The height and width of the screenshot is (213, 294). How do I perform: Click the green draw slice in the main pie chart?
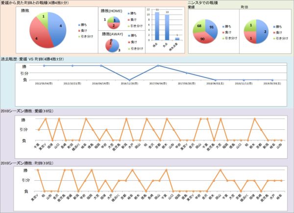(x=43, y=19)
